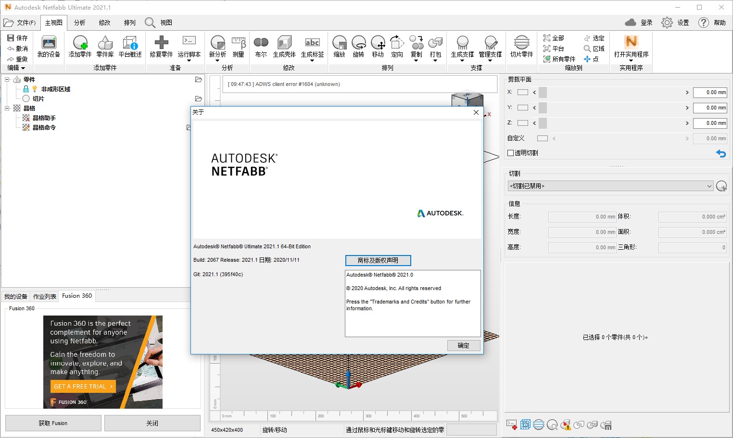Open the 编辑 dropdown in toolbar
Image resolution: width=733 pixels, height=438 pixels.
pos(17,67)
